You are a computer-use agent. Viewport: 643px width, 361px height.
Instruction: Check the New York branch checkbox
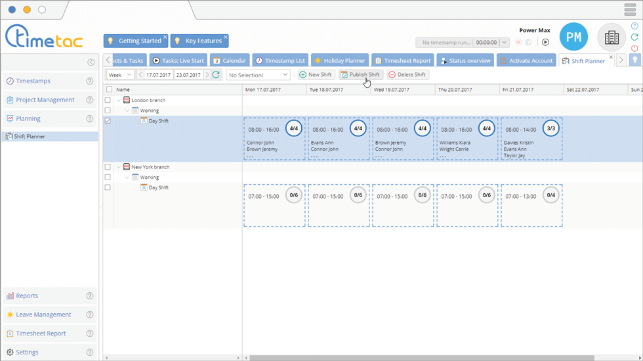click(108, 167)
